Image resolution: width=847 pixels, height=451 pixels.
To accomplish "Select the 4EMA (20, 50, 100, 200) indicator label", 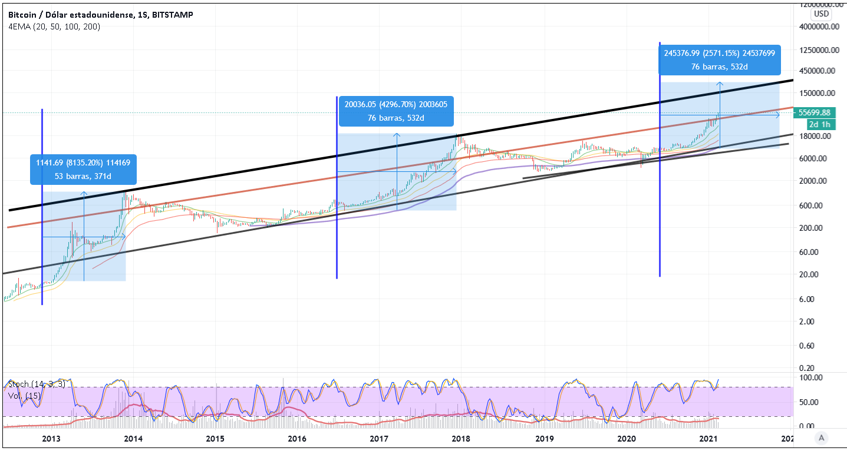I will 54,27.
